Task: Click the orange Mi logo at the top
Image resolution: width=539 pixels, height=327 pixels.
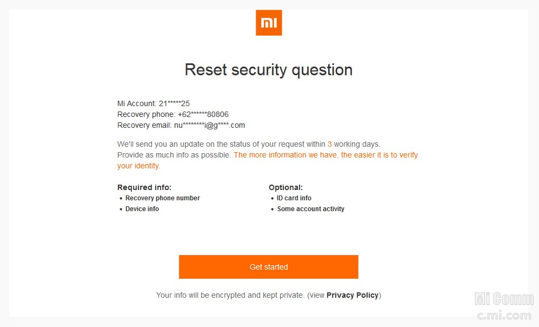Action: tap(269, 22)
